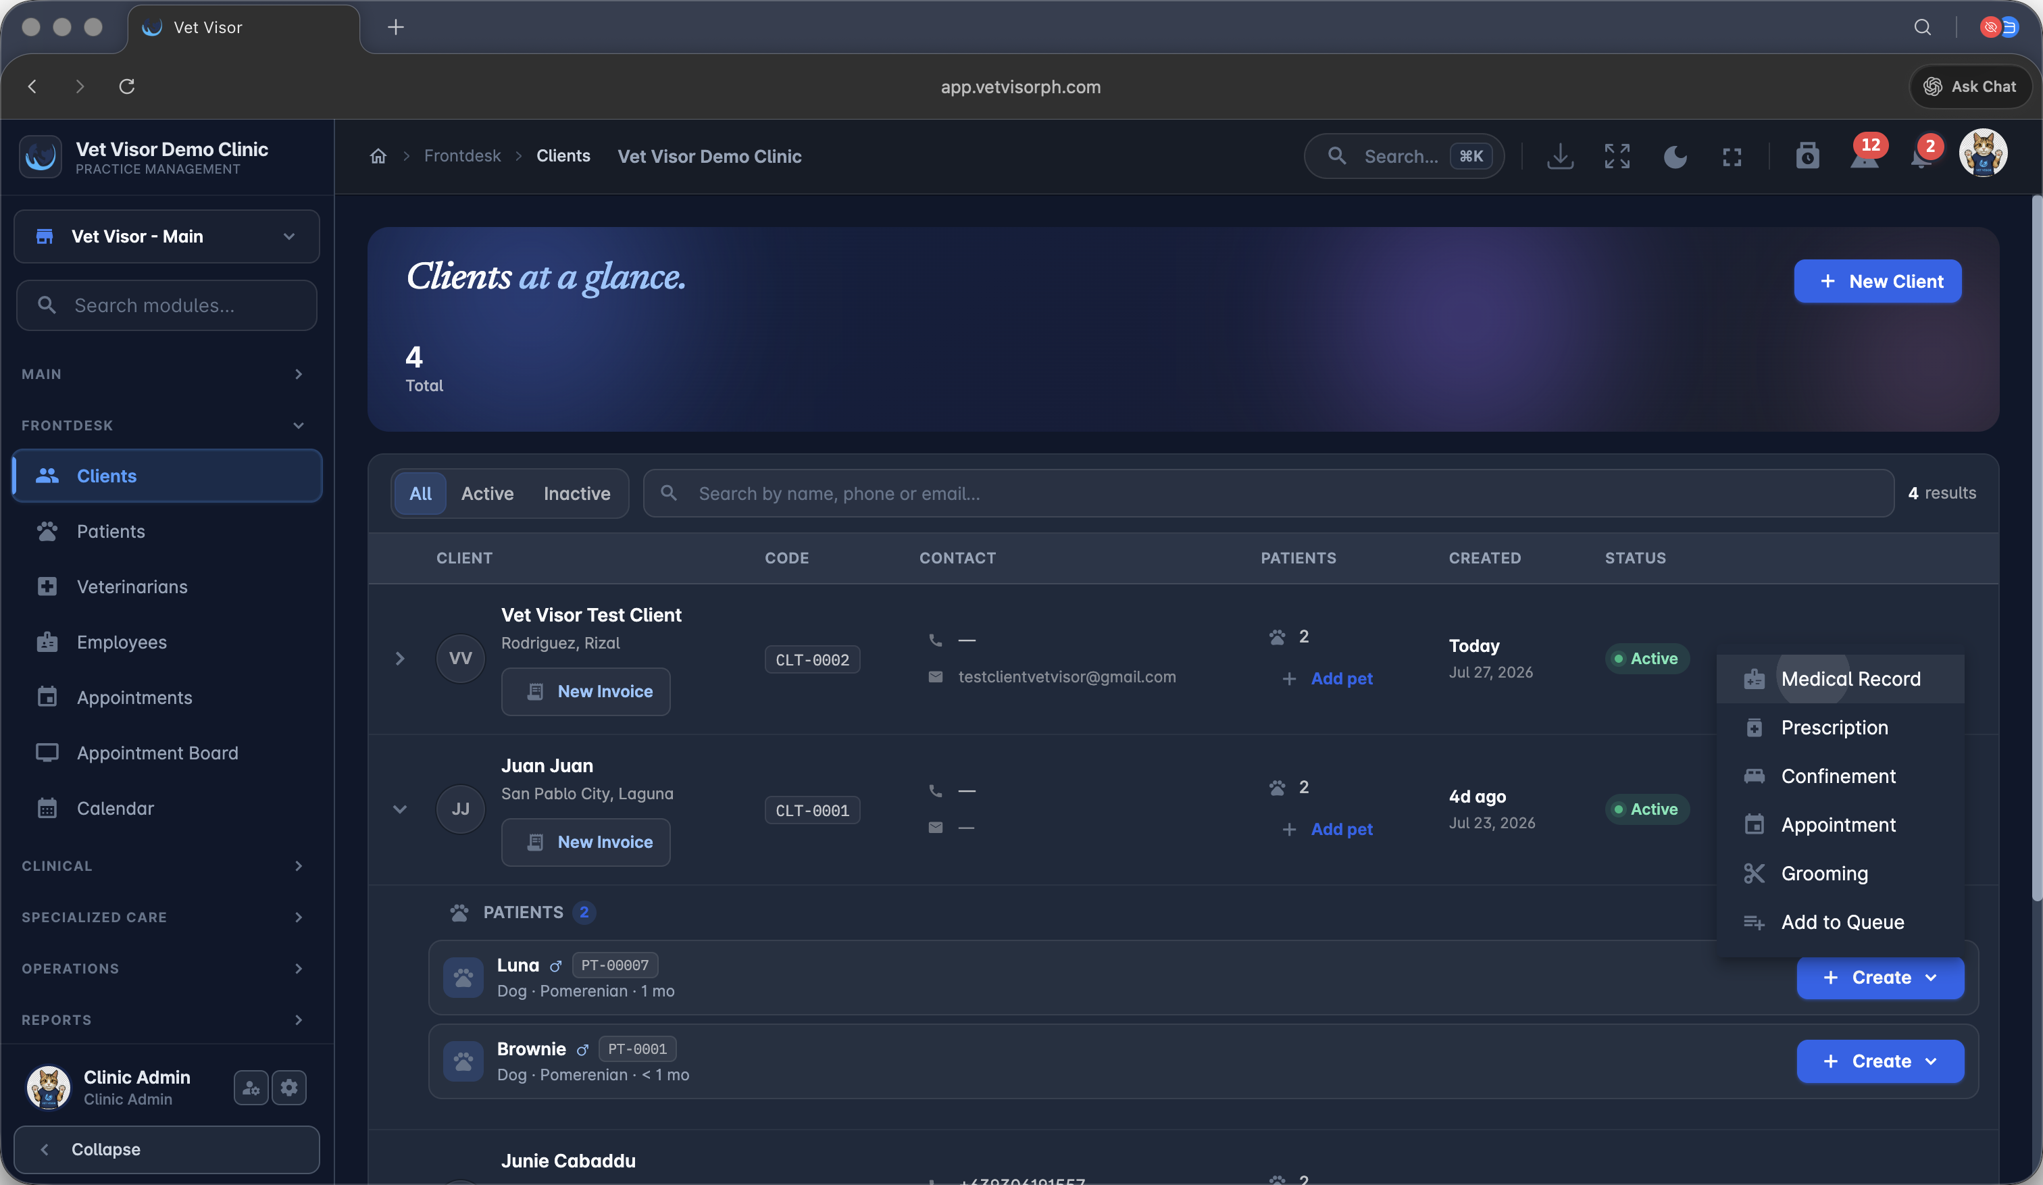Click Add pet for Vet Visor Test Client
Viewport: 2043px width, 1185px height.
click(1328, 678)
